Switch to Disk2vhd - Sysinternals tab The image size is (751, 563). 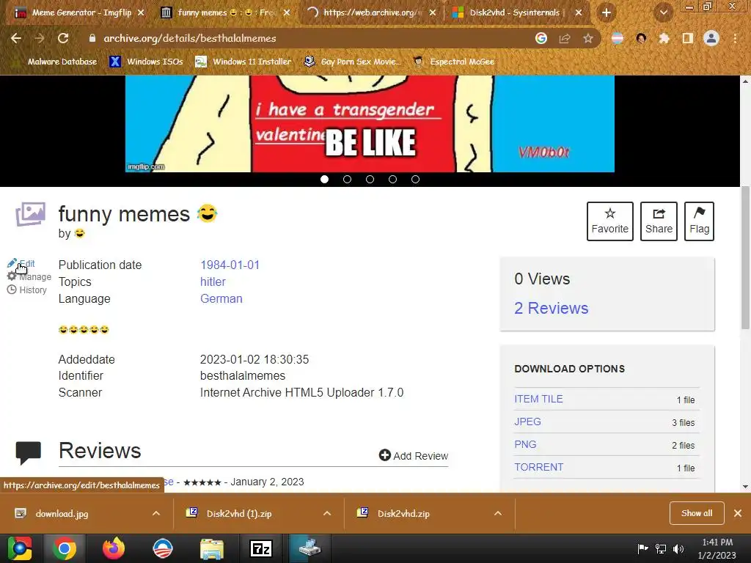517,13
